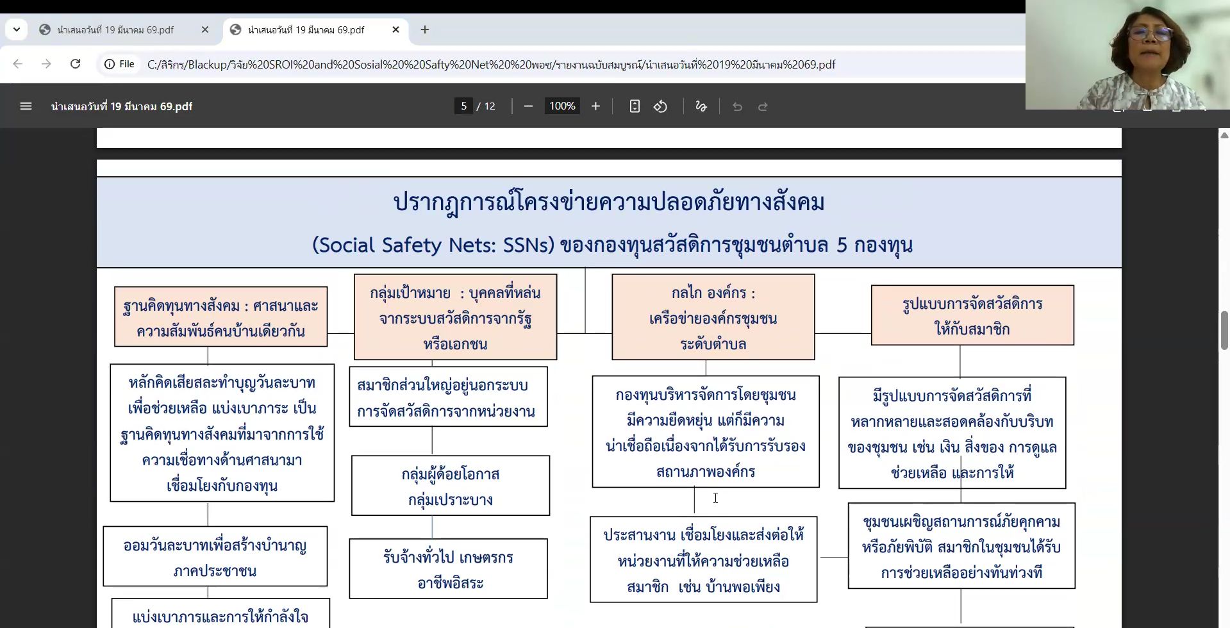Go back to the previous page in browser
The width and height of the screenshot is (1230, 628).
[x=18, y=64]
